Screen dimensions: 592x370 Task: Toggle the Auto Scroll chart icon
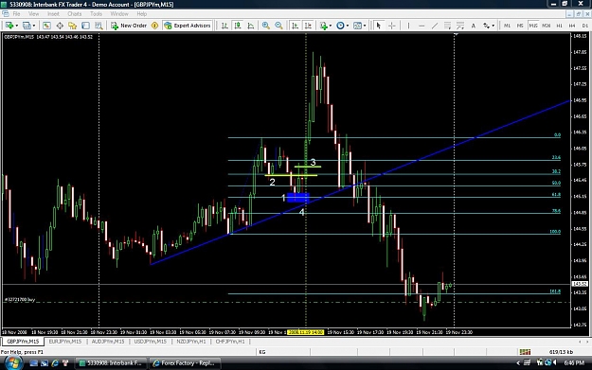pyautogui.click(x=295, y=26)
